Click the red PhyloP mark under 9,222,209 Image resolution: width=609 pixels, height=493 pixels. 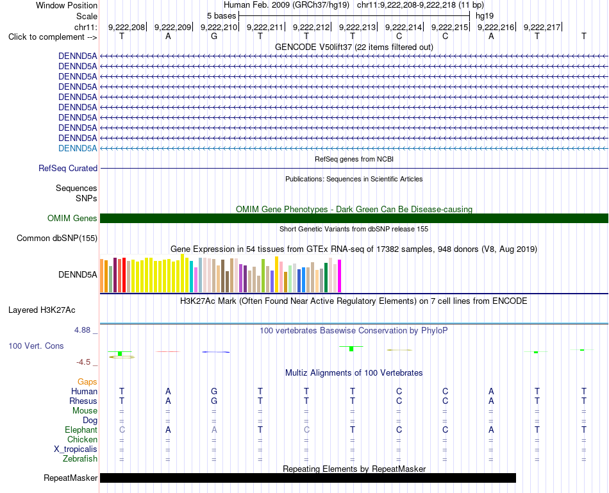coord(168,351)
